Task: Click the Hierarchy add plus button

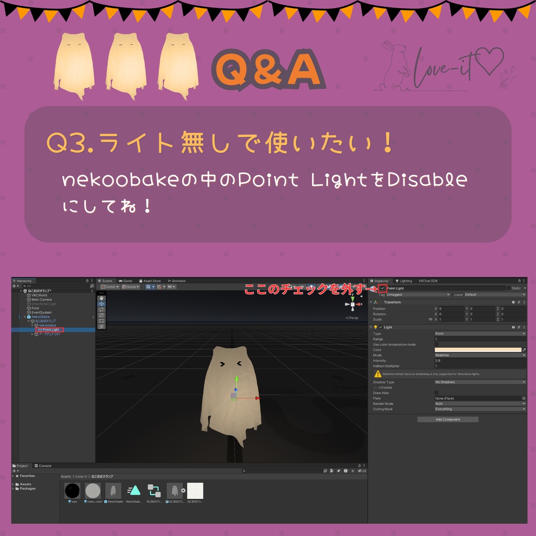Action: coord(15,286)
